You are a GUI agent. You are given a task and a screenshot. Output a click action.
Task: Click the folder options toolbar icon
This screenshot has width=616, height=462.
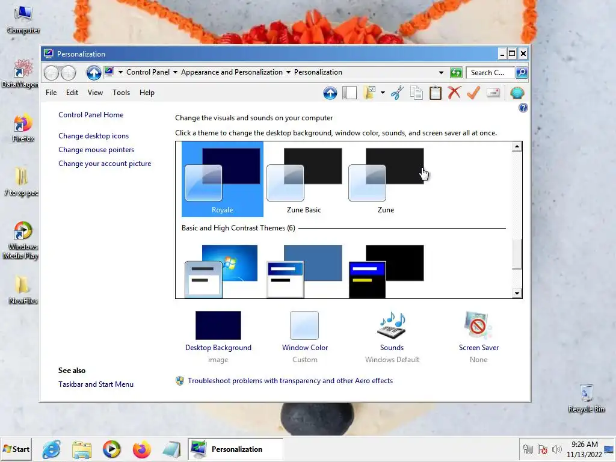coord(369,93)
